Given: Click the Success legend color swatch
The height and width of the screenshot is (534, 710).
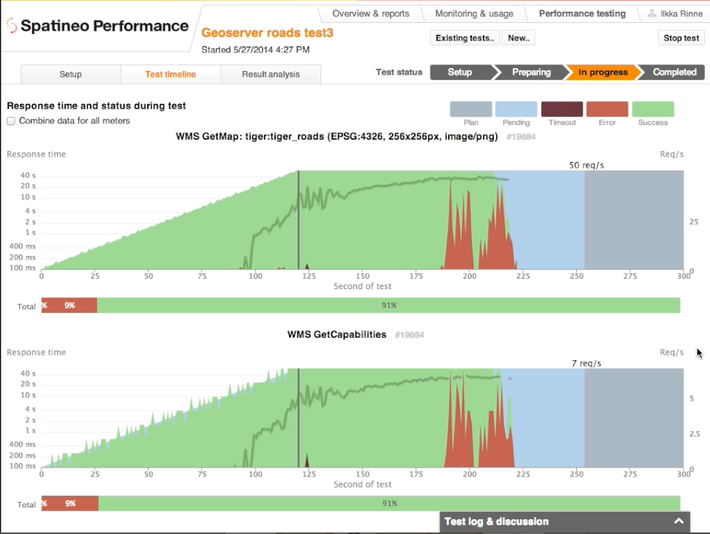Looking at the screenshot, I should click(653, 109).
